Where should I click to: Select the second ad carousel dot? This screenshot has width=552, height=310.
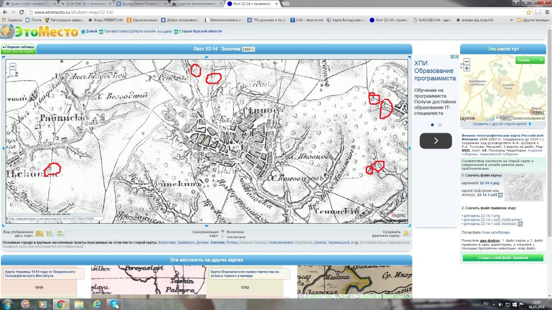point(440,124)
